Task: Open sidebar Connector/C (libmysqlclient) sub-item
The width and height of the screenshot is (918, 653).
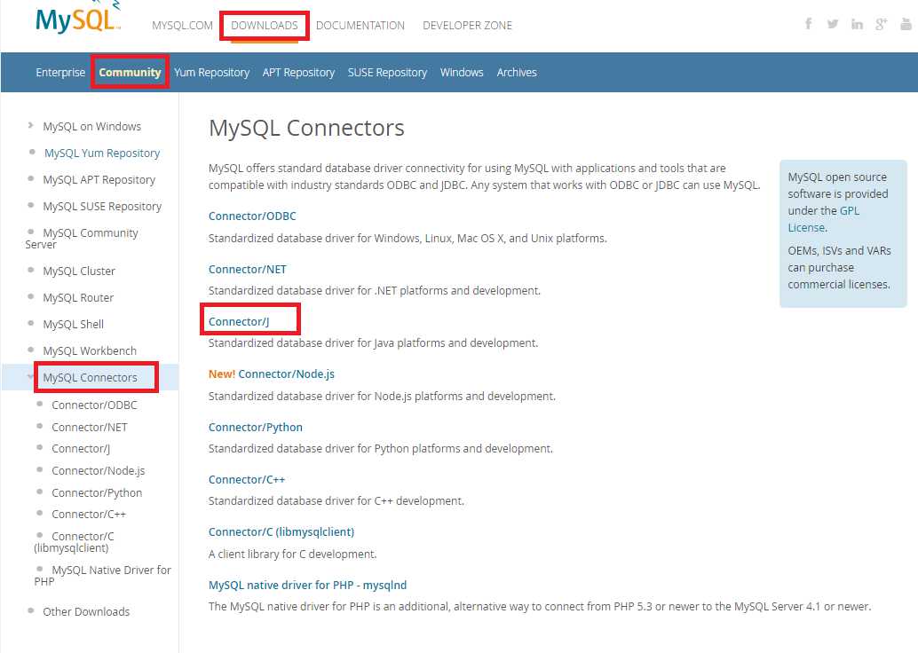Action: point(74,542)
